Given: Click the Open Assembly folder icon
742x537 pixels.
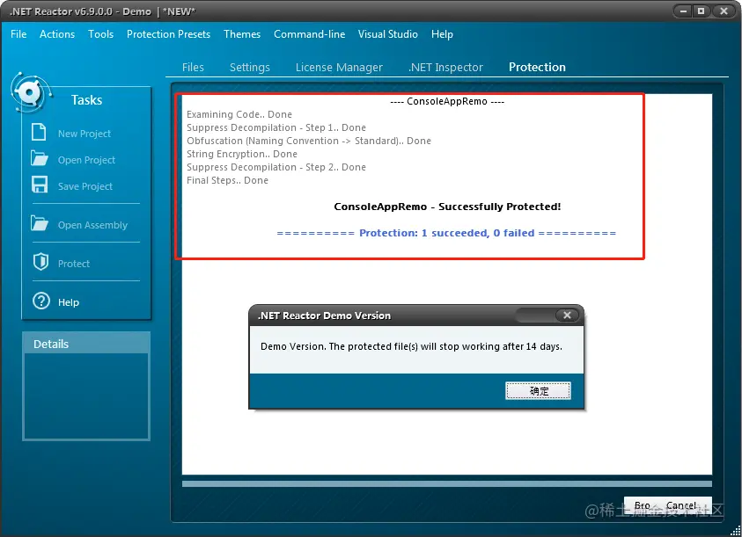Looking at the screenshot, I should (40, 223).
